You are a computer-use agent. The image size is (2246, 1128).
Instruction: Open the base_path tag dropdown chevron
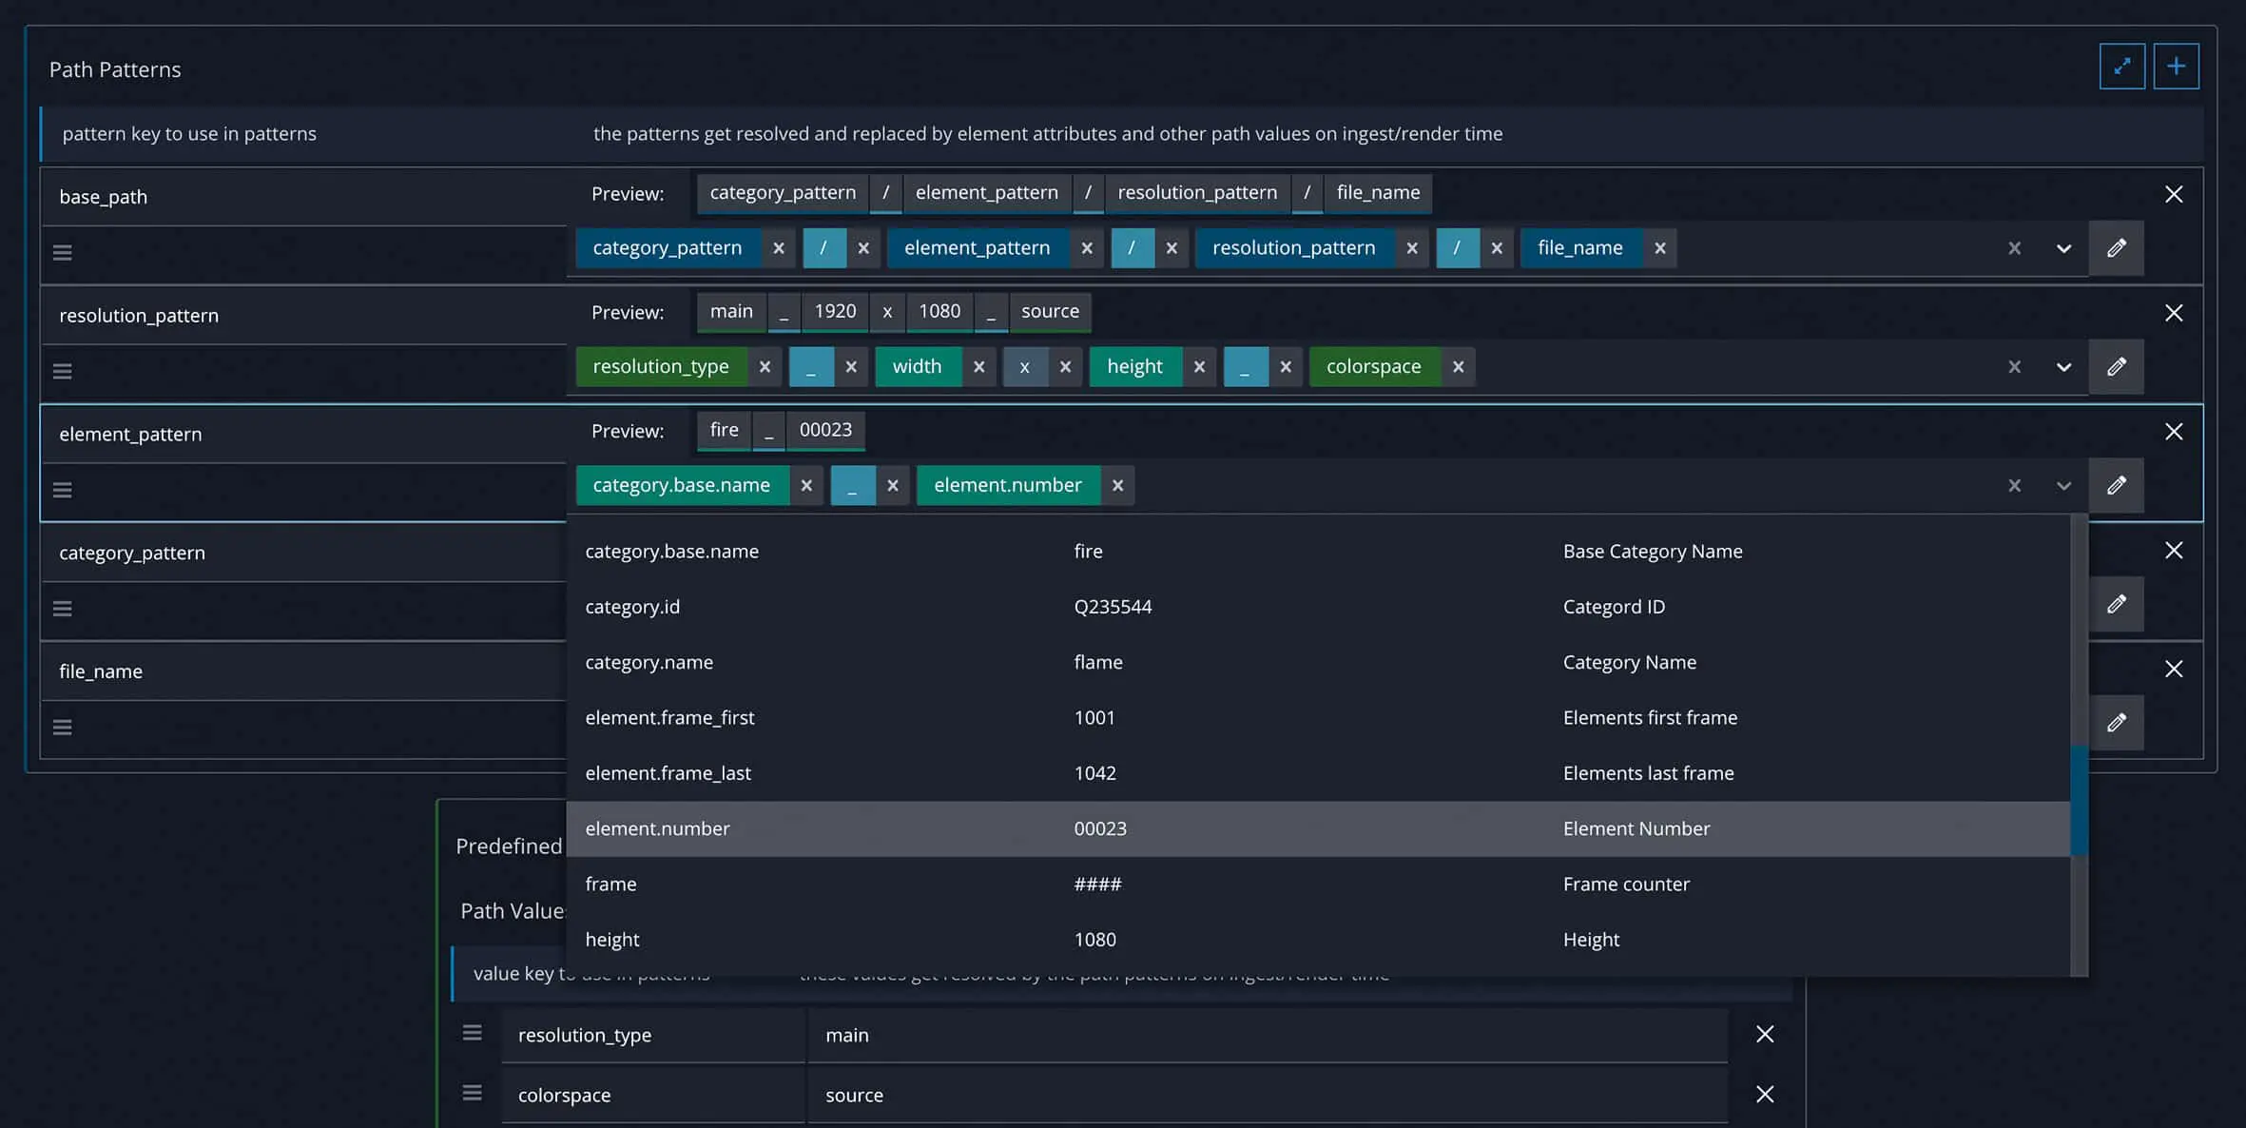(x=2063, y=248)
